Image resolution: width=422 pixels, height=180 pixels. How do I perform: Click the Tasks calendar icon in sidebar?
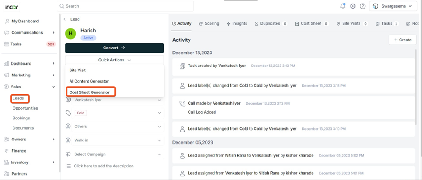[x=6, y=44]
